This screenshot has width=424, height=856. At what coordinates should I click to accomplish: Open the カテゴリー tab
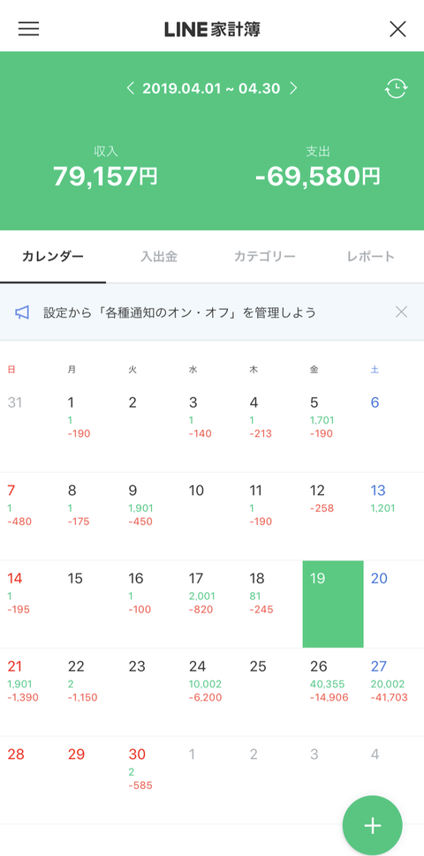click(x=265, y=257)
